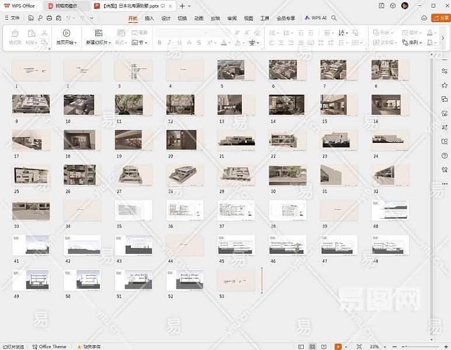Toggle reading view in status bar

[x=323, y=346]
